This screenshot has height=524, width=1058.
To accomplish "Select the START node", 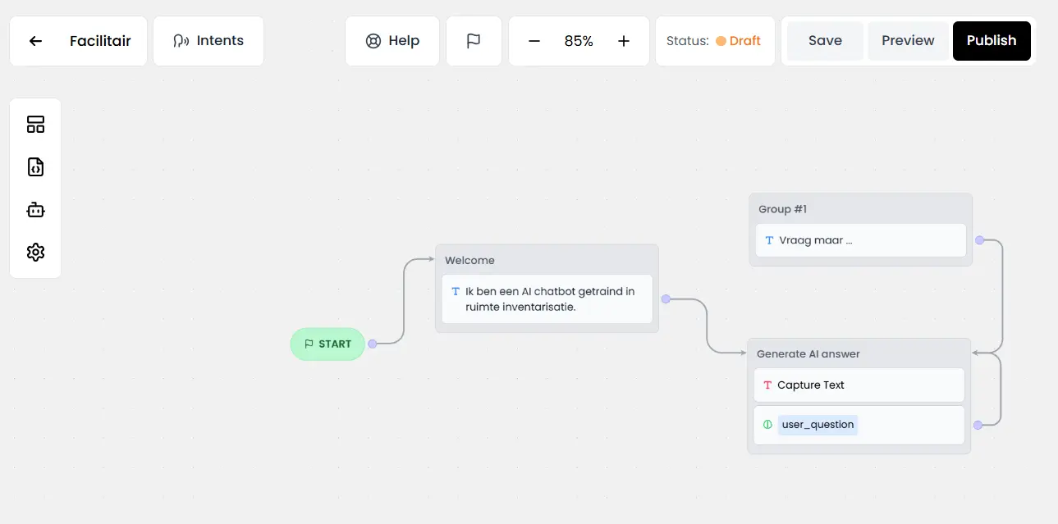I will point(327,344).
